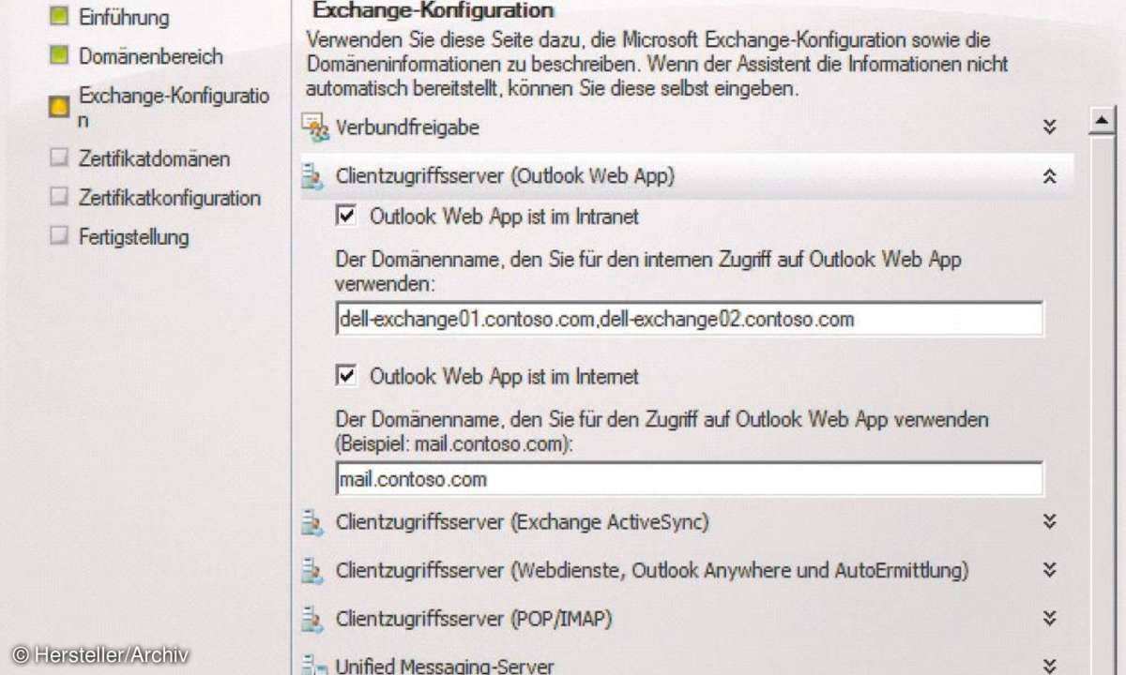The height and width of the screenshot is (675, 1126).
Task: Click the Exchange-Konfiguration step indicator
Action: (x=60, y=108)
